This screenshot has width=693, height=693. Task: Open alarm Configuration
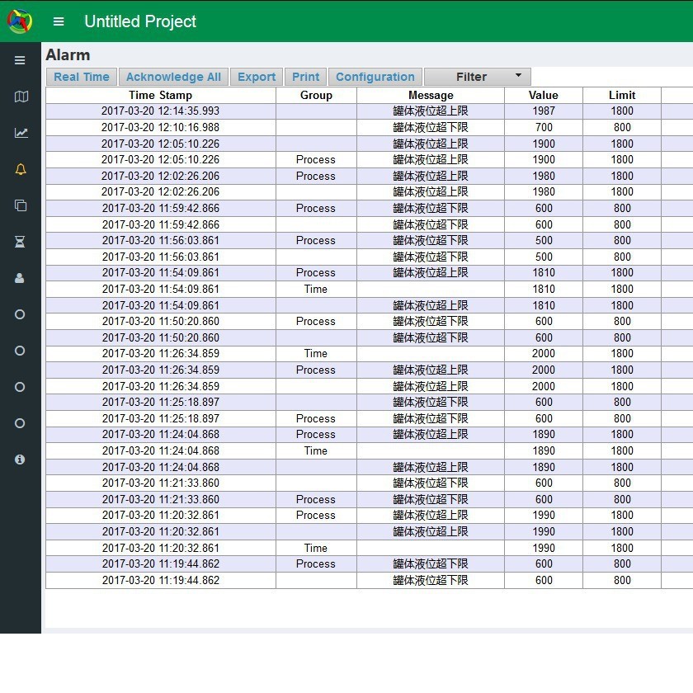375,77
